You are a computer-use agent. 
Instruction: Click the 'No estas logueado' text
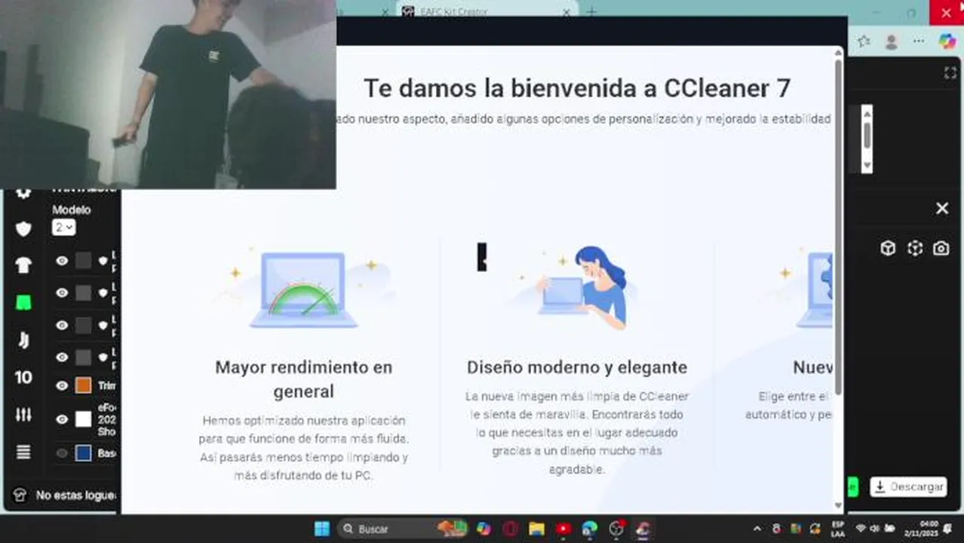pos(76,495)
